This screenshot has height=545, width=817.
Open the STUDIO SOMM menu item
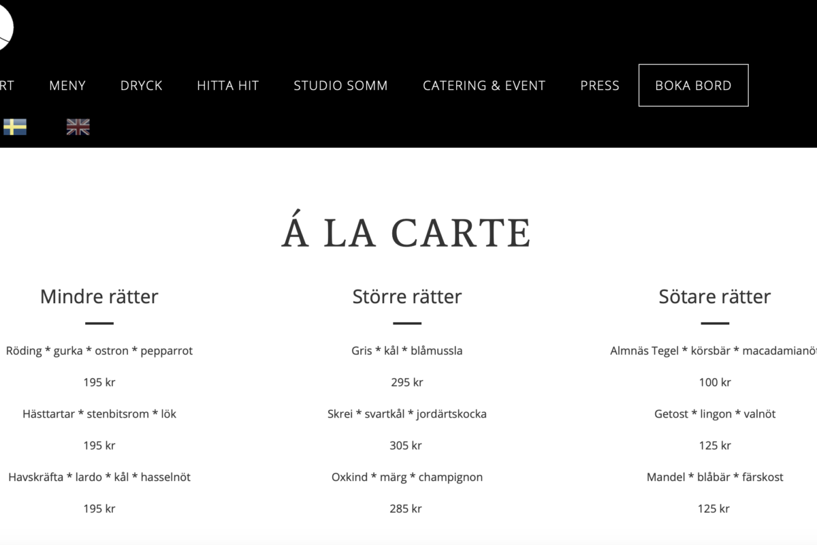click(x=340, y=86)
